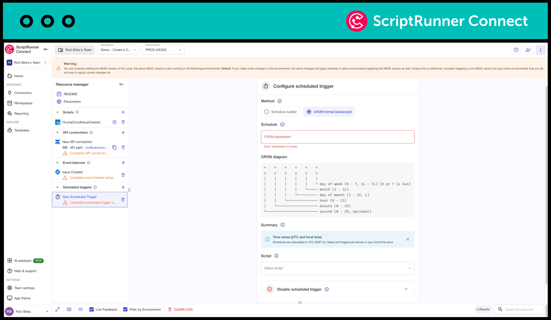Switch console to column view
This screenshot has width=551, height=320.
(x=69, y=310)
